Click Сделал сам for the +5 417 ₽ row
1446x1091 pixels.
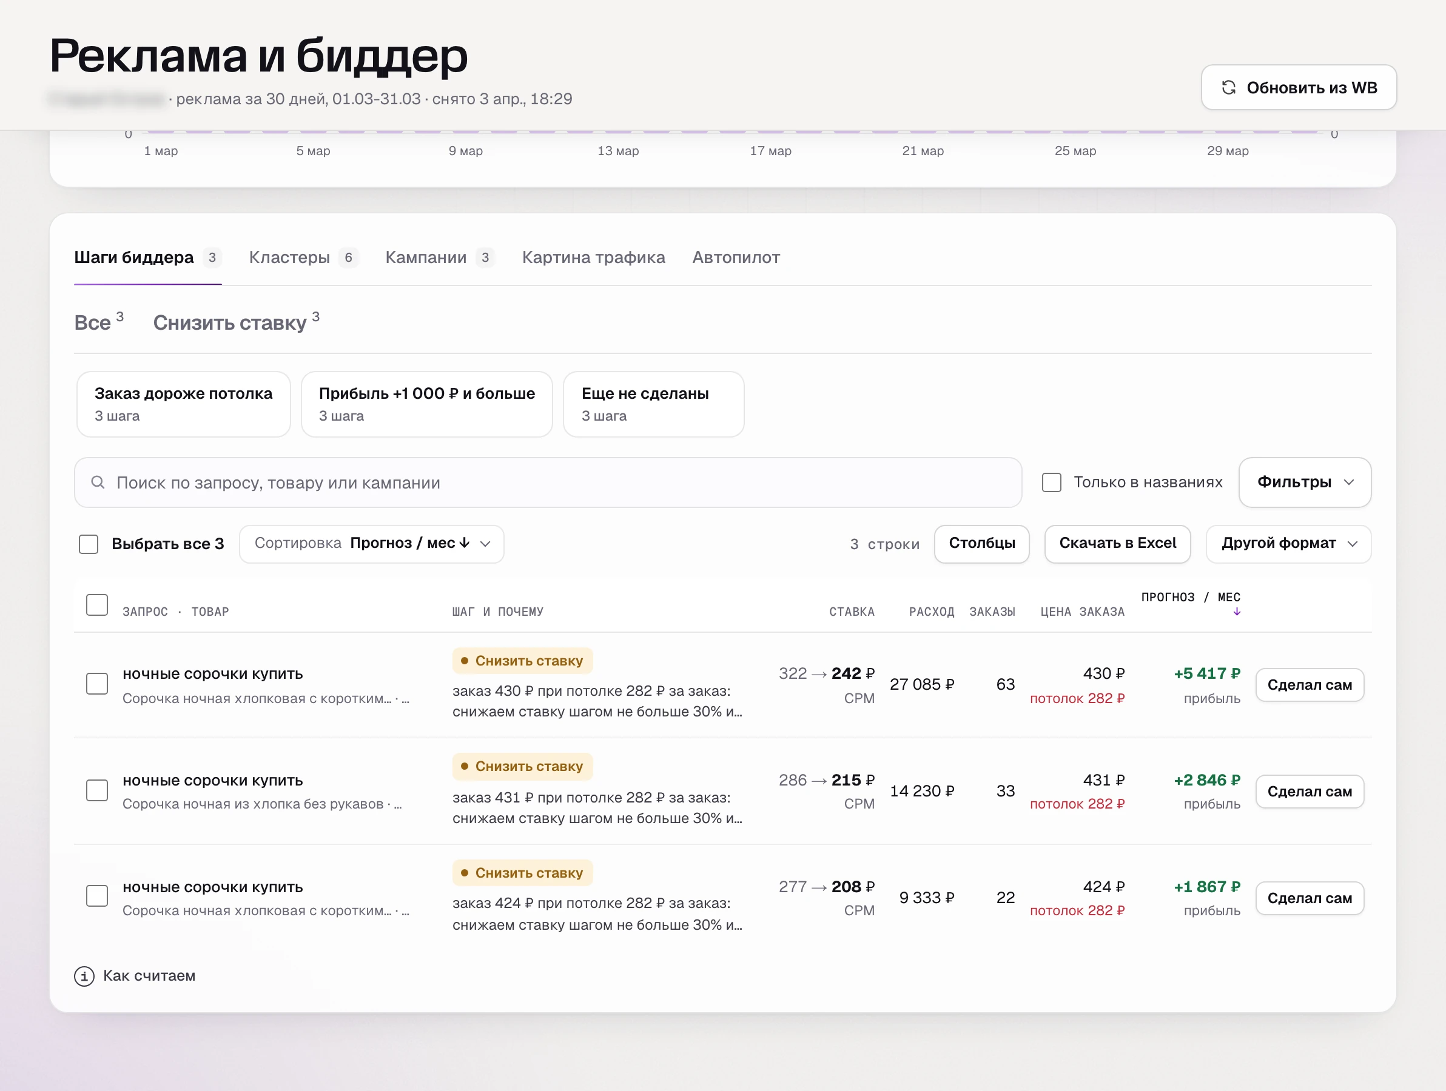click(1309, 685)
